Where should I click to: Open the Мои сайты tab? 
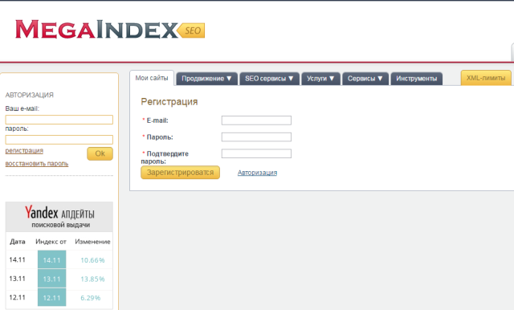coord(152,78)
